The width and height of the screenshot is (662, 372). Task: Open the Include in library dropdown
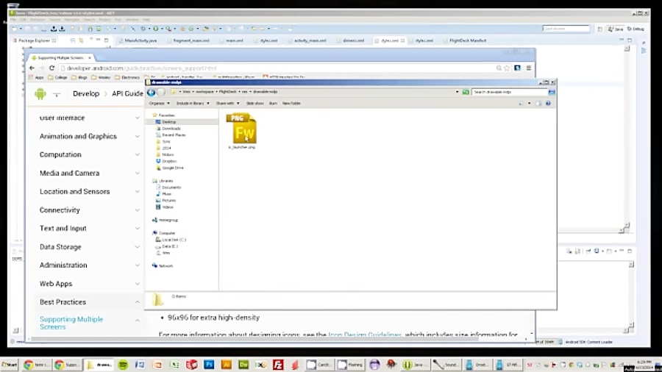193,104
